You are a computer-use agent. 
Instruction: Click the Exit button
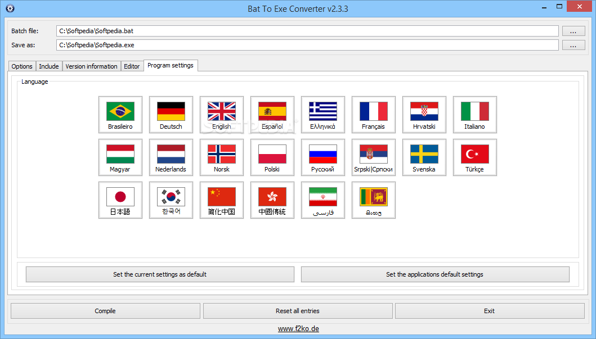(490, 311)
